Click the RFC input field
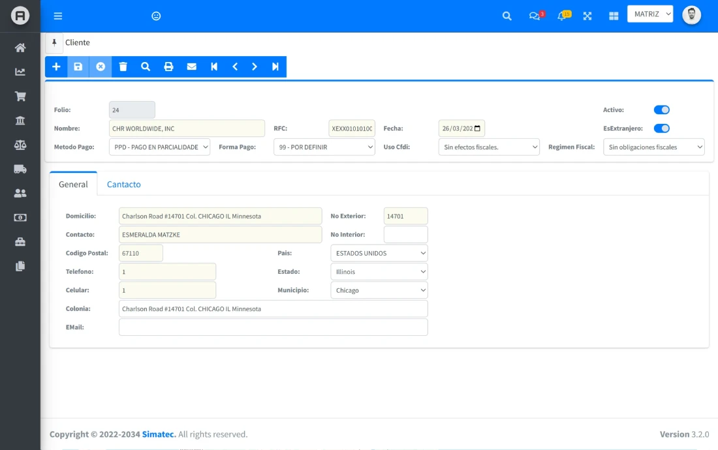This screenshot has width=718, height=450. (352, 128)
